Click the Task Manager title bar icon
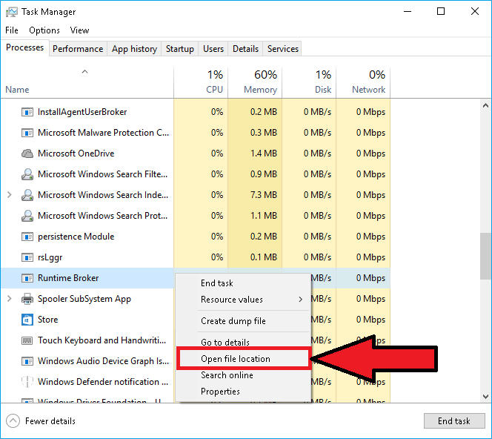 (x=12, y=12)
